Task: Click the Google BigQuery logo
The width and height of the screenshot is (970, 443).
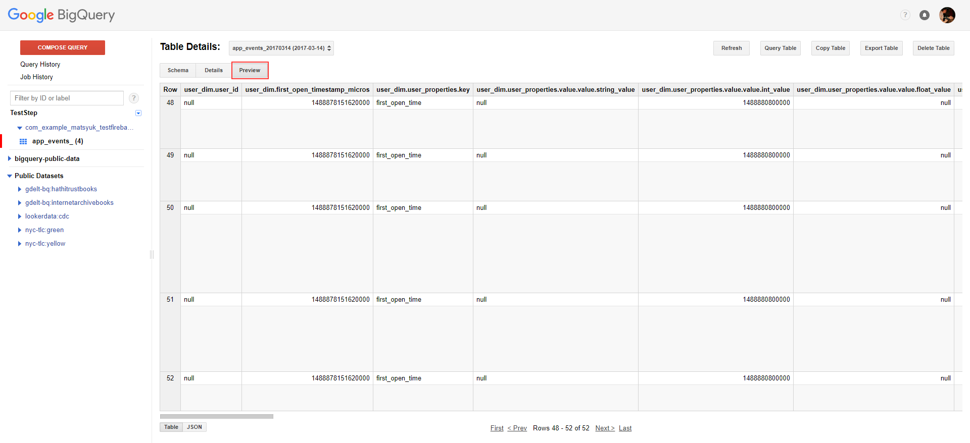Action: (x=61, y=15)
